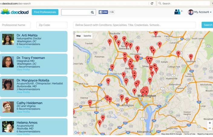This screenshot has width=213, height=137.
Task: Click the Google logo on map
Action: point(80,132)
